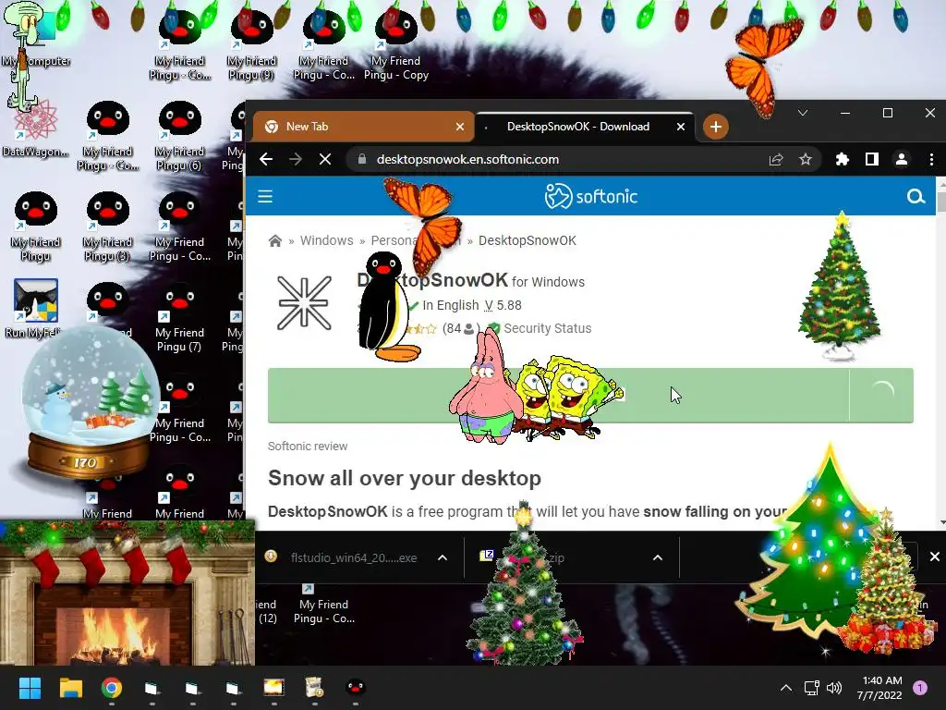946x710 pixels.
Task: Open the flstudio_win64 exe download item
Action: pos(354,557)
